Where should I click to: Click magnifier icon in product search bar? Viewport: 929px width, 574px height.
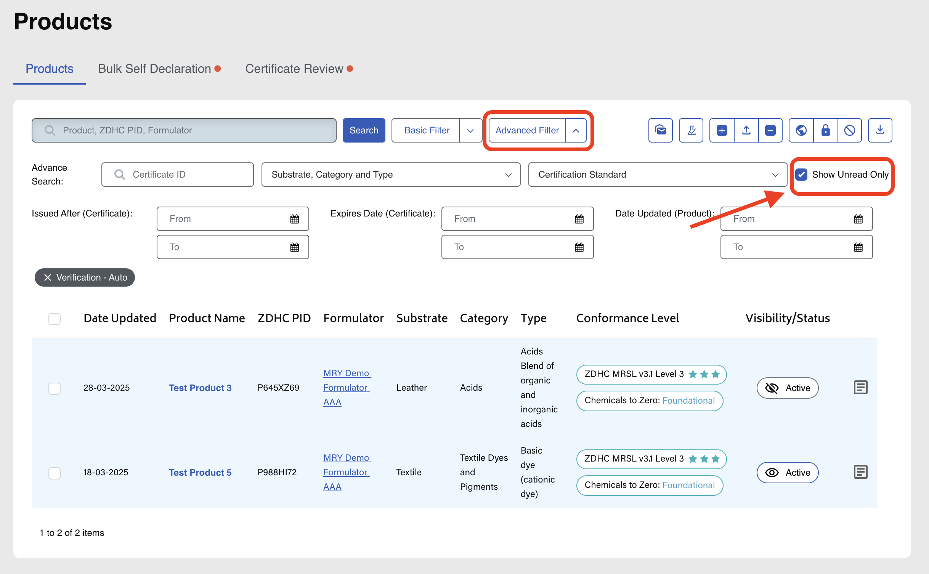click(50, 130)
